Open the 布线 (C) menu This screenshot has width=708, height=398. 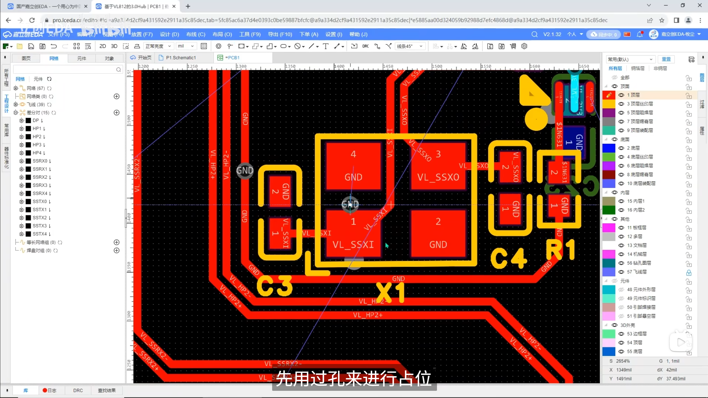coord(196,34)
